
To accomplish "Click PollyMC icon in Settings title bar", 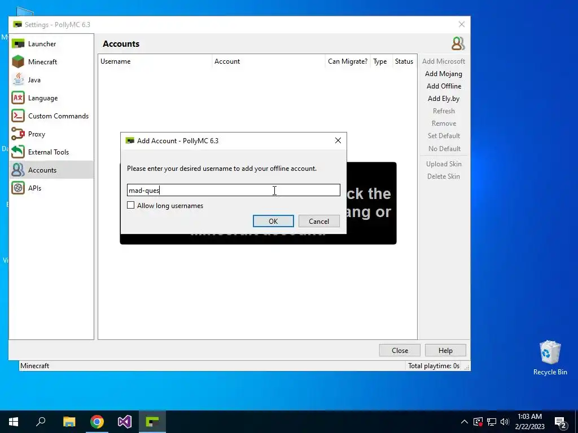I will tap(17, 25).
